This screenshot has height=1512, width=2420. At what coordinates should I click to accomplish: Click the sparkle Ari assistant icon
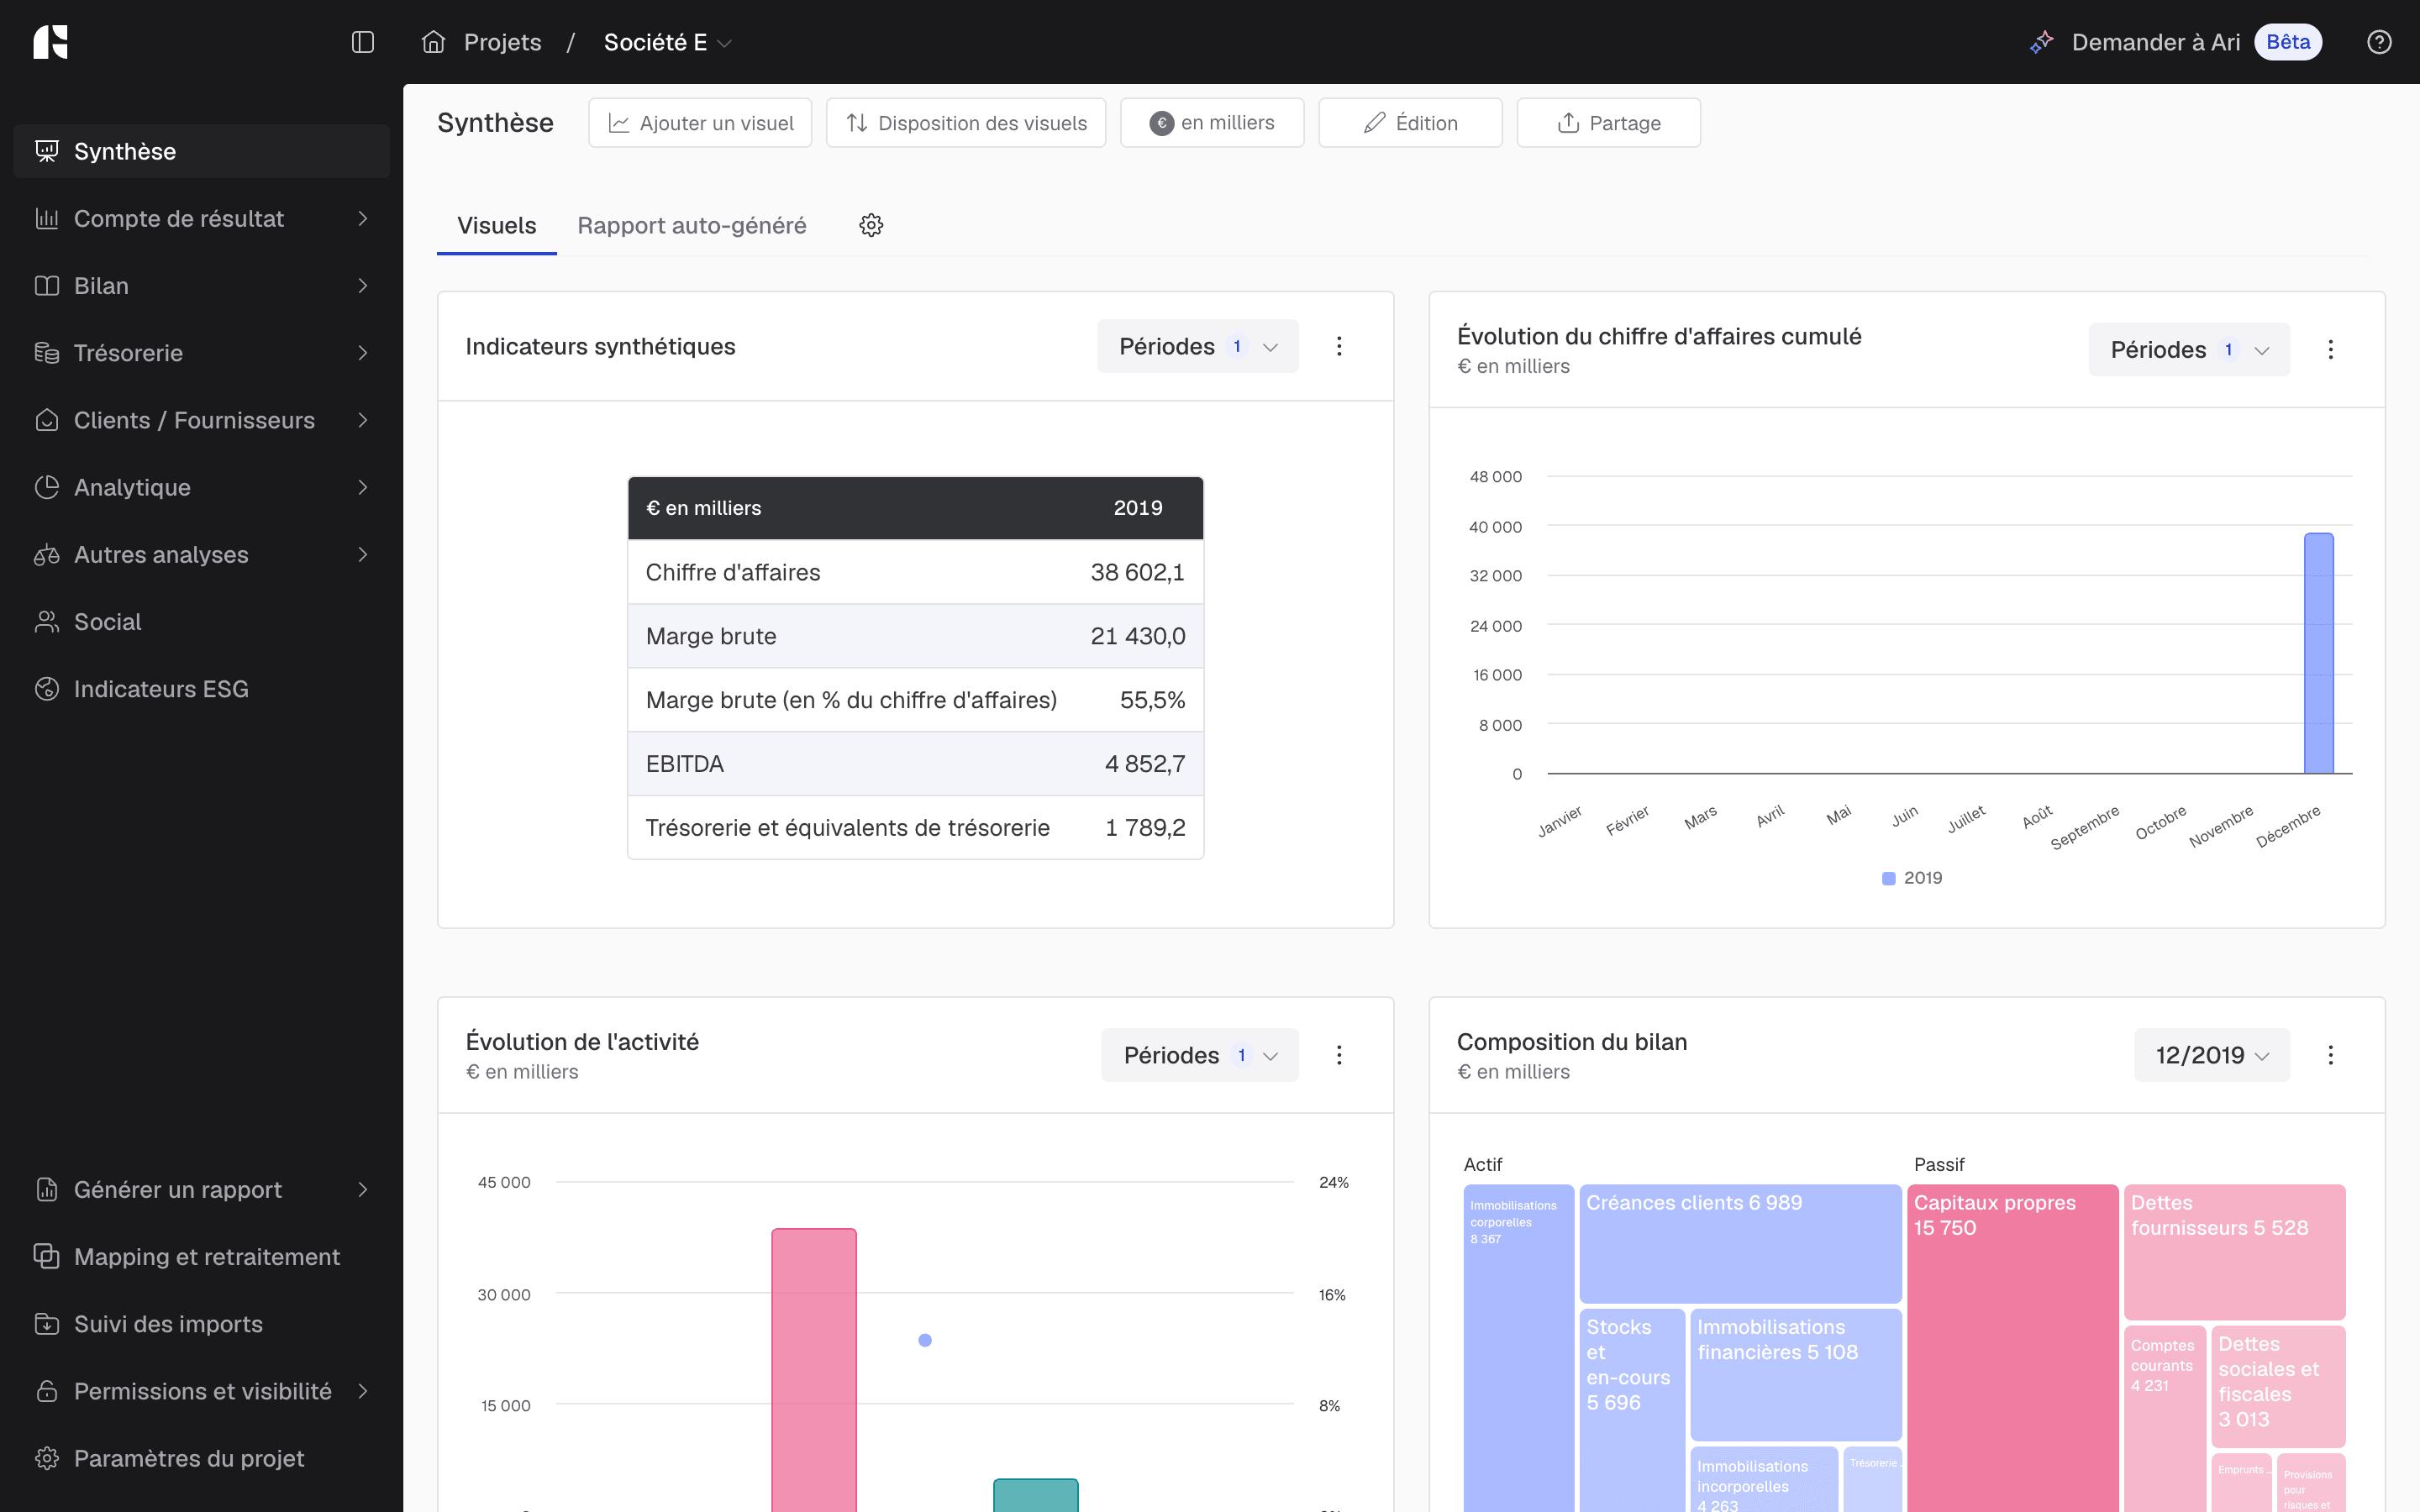tap(2041, 42)
